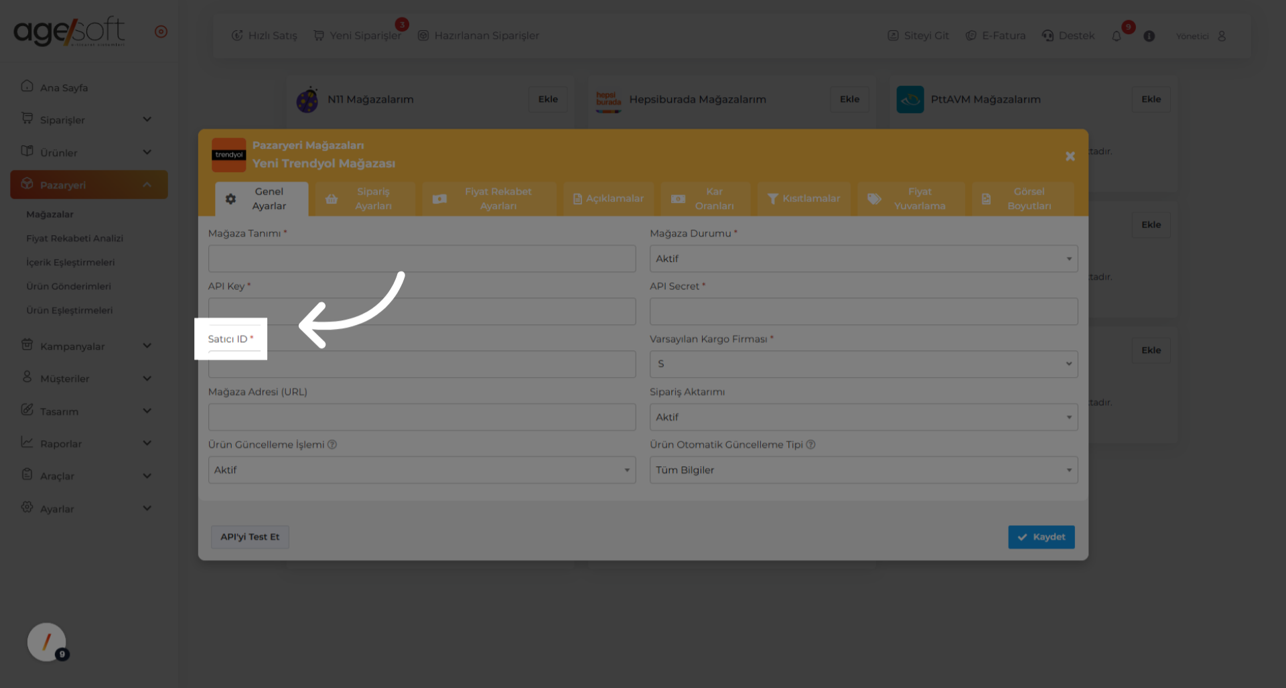The image size is (1286, 688).
Task: Switch to Fiyat Rekabet Ayarları tab
Action: point(489,199)
